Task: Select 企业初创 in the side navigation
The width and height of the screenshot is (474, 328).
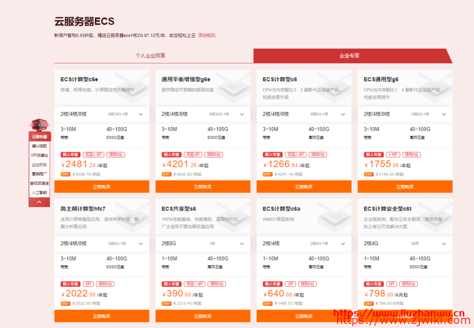Action: (x=40, y=165)
